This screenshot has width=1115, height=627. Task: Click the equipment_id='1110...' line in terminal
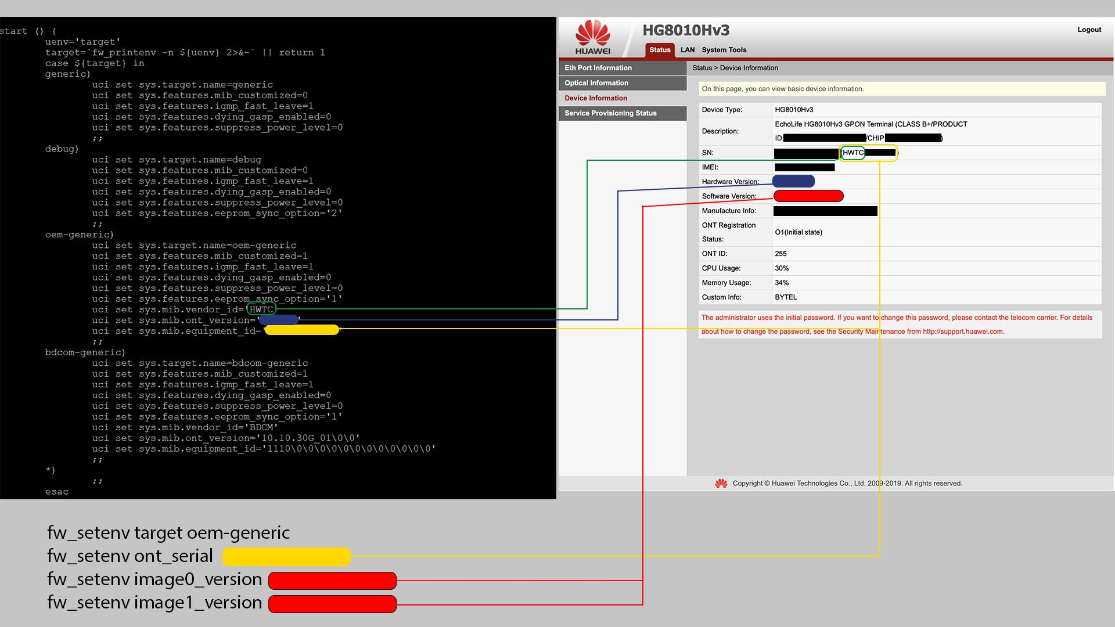coord(264,449)
